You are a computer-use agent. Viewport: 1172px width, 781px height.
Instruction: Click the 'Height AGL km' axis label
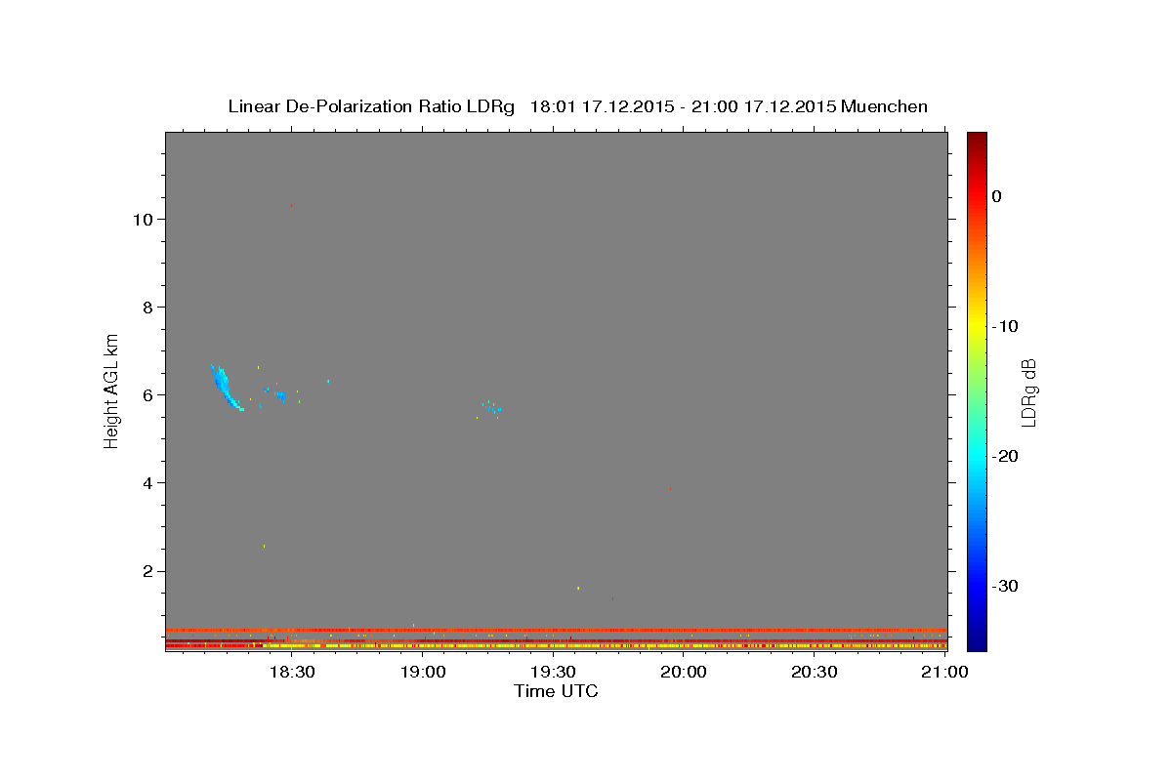(x=112, y=390)
